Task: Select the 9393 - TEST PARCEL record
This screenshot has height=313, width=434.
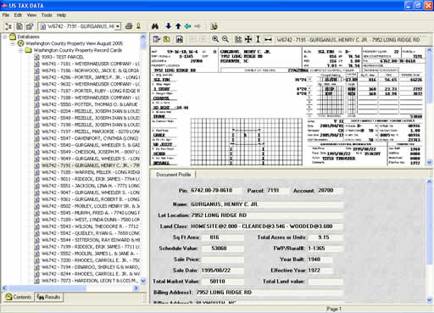Action: click(x=63, y=57)
